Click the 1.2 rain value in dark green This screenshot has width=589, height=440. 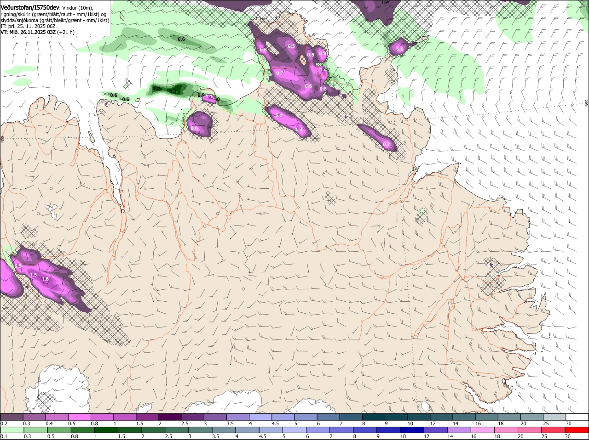(x=156, y=89)
